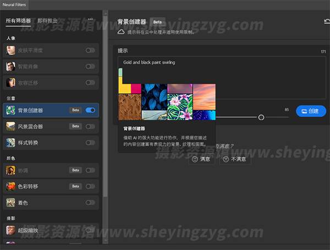Click the 超级缩放 filter icon
The image size is (330, 250).
click(10, 229)
